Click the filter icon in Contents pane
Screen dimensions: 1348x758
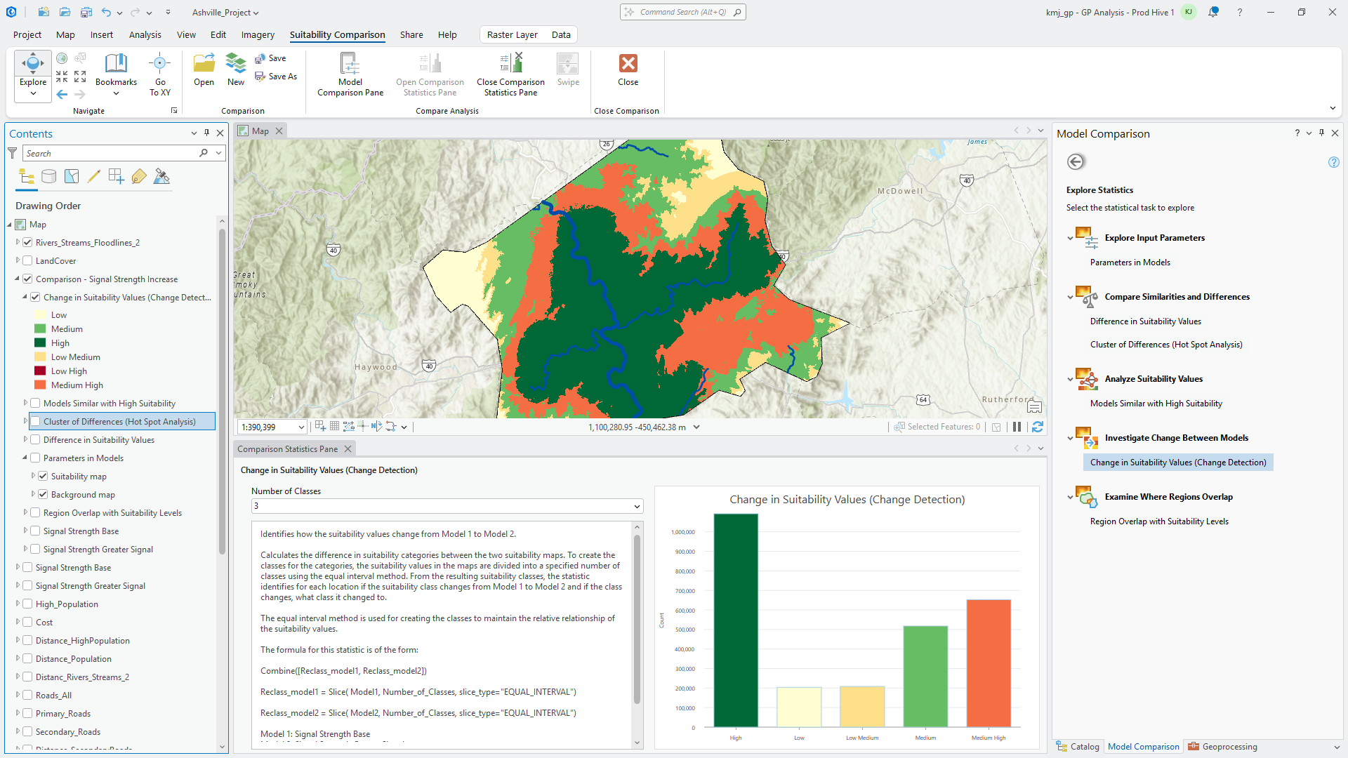[x=13, y=153]
